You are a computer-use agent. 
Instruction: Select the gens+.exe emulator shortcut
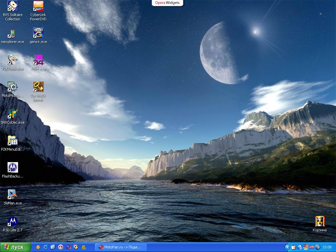(x=38, y=36)
